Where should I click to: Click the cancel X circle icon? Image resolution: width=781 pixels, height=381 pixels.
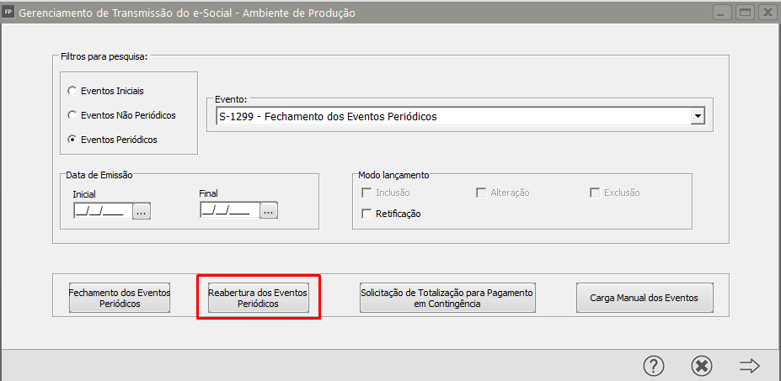pos(701,365)
